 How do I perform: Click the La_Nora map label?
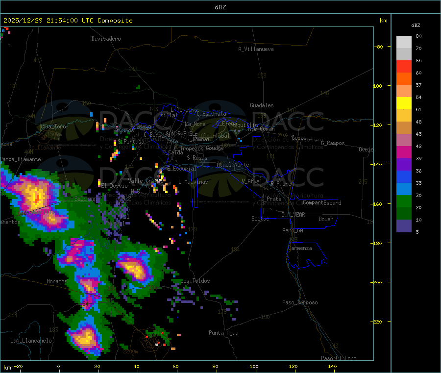pyautogui.click(x=196, y=124)
